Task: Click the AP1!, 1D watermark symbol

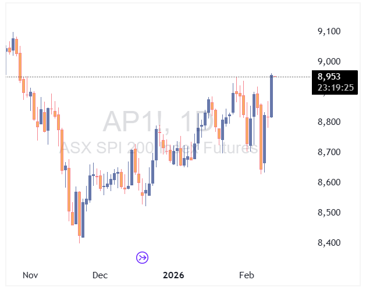Action: [158, 121]
